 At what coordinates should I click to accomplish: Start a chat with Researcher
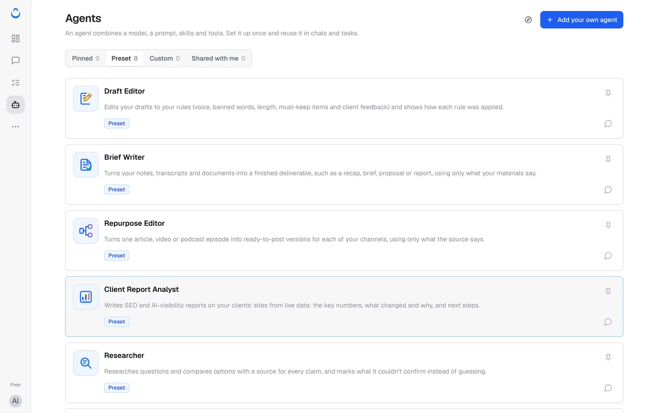tap(608, 388)
